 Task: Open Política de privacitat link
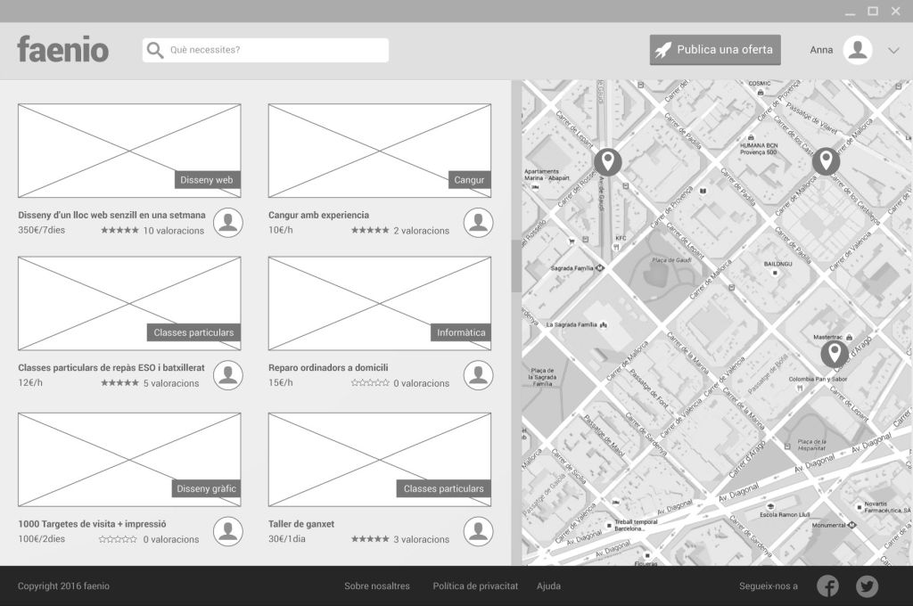click(x=475, y=586)
